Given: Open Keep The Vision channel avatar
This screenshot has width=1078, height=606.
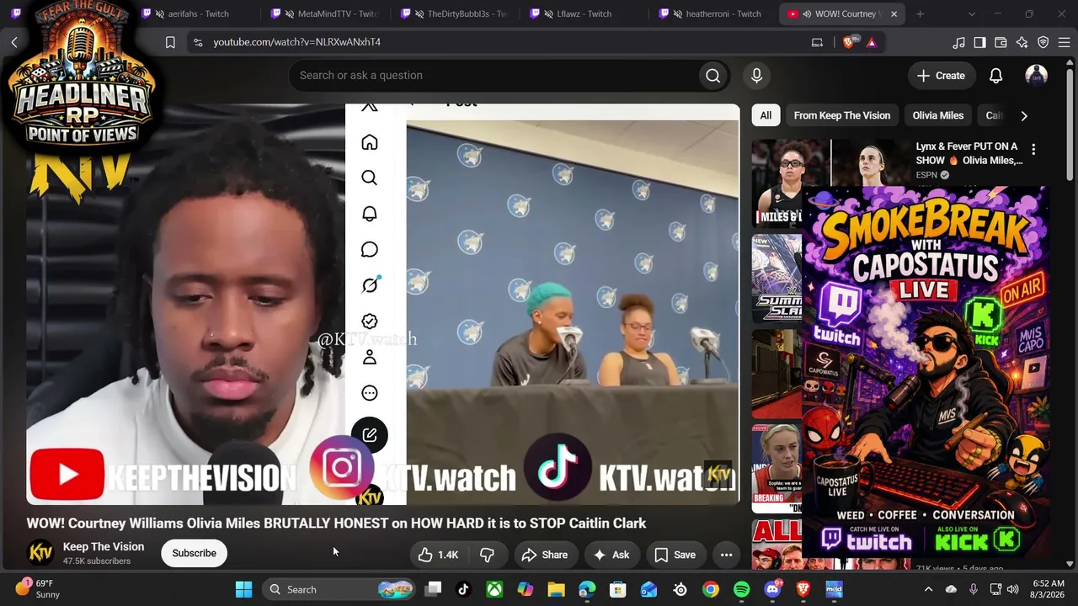Looking at the screenshot, I should (40, 553).
